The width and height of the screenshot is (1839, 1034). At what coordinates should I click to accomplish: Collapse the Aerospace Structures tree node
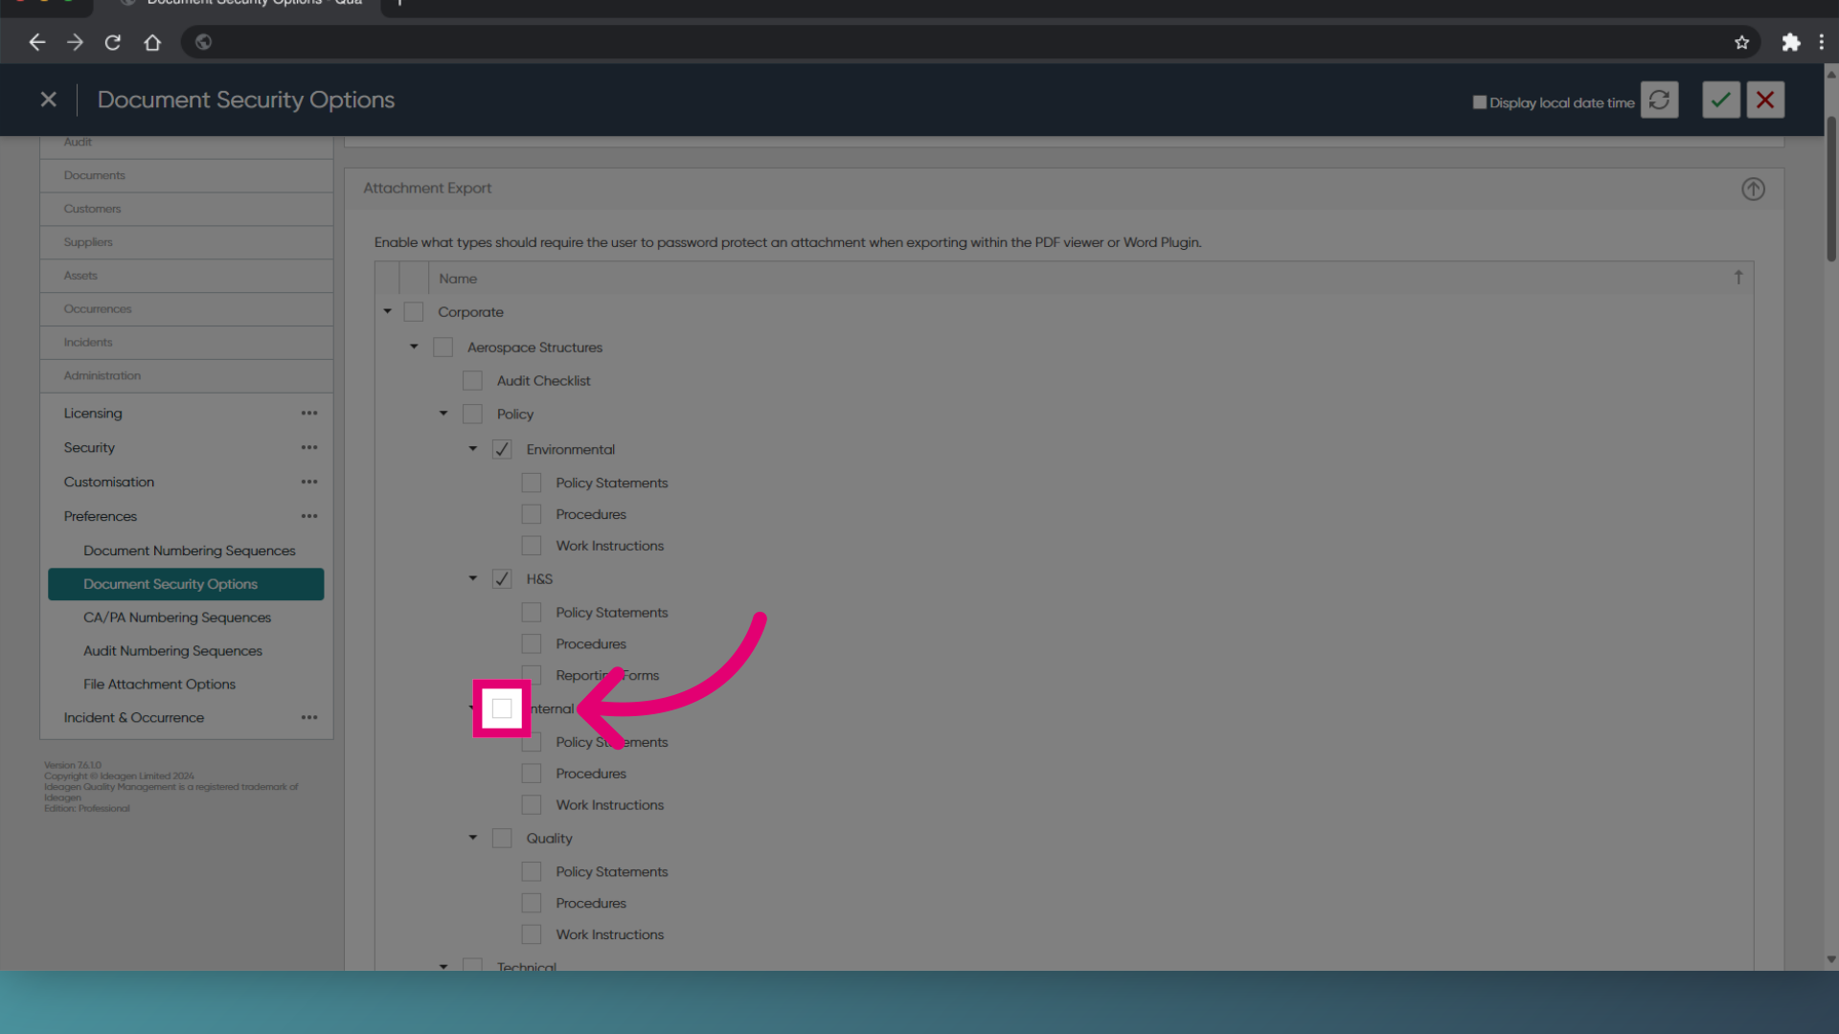414,347
